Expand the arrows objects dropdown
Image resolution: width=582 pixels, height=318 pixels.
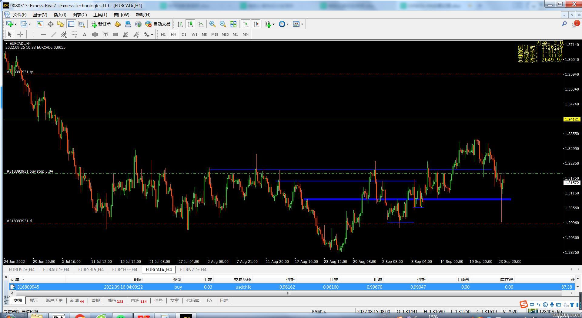pos(152,35)
